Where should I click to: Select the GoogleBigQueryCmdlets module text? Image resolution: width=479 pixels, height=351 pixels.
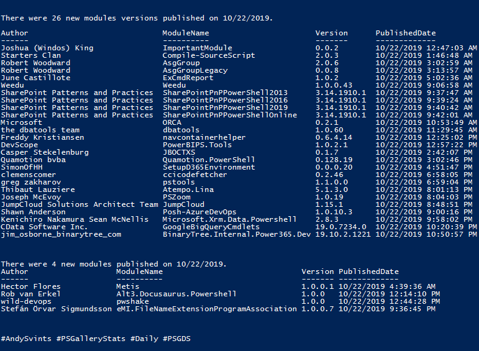coord(211,227)
